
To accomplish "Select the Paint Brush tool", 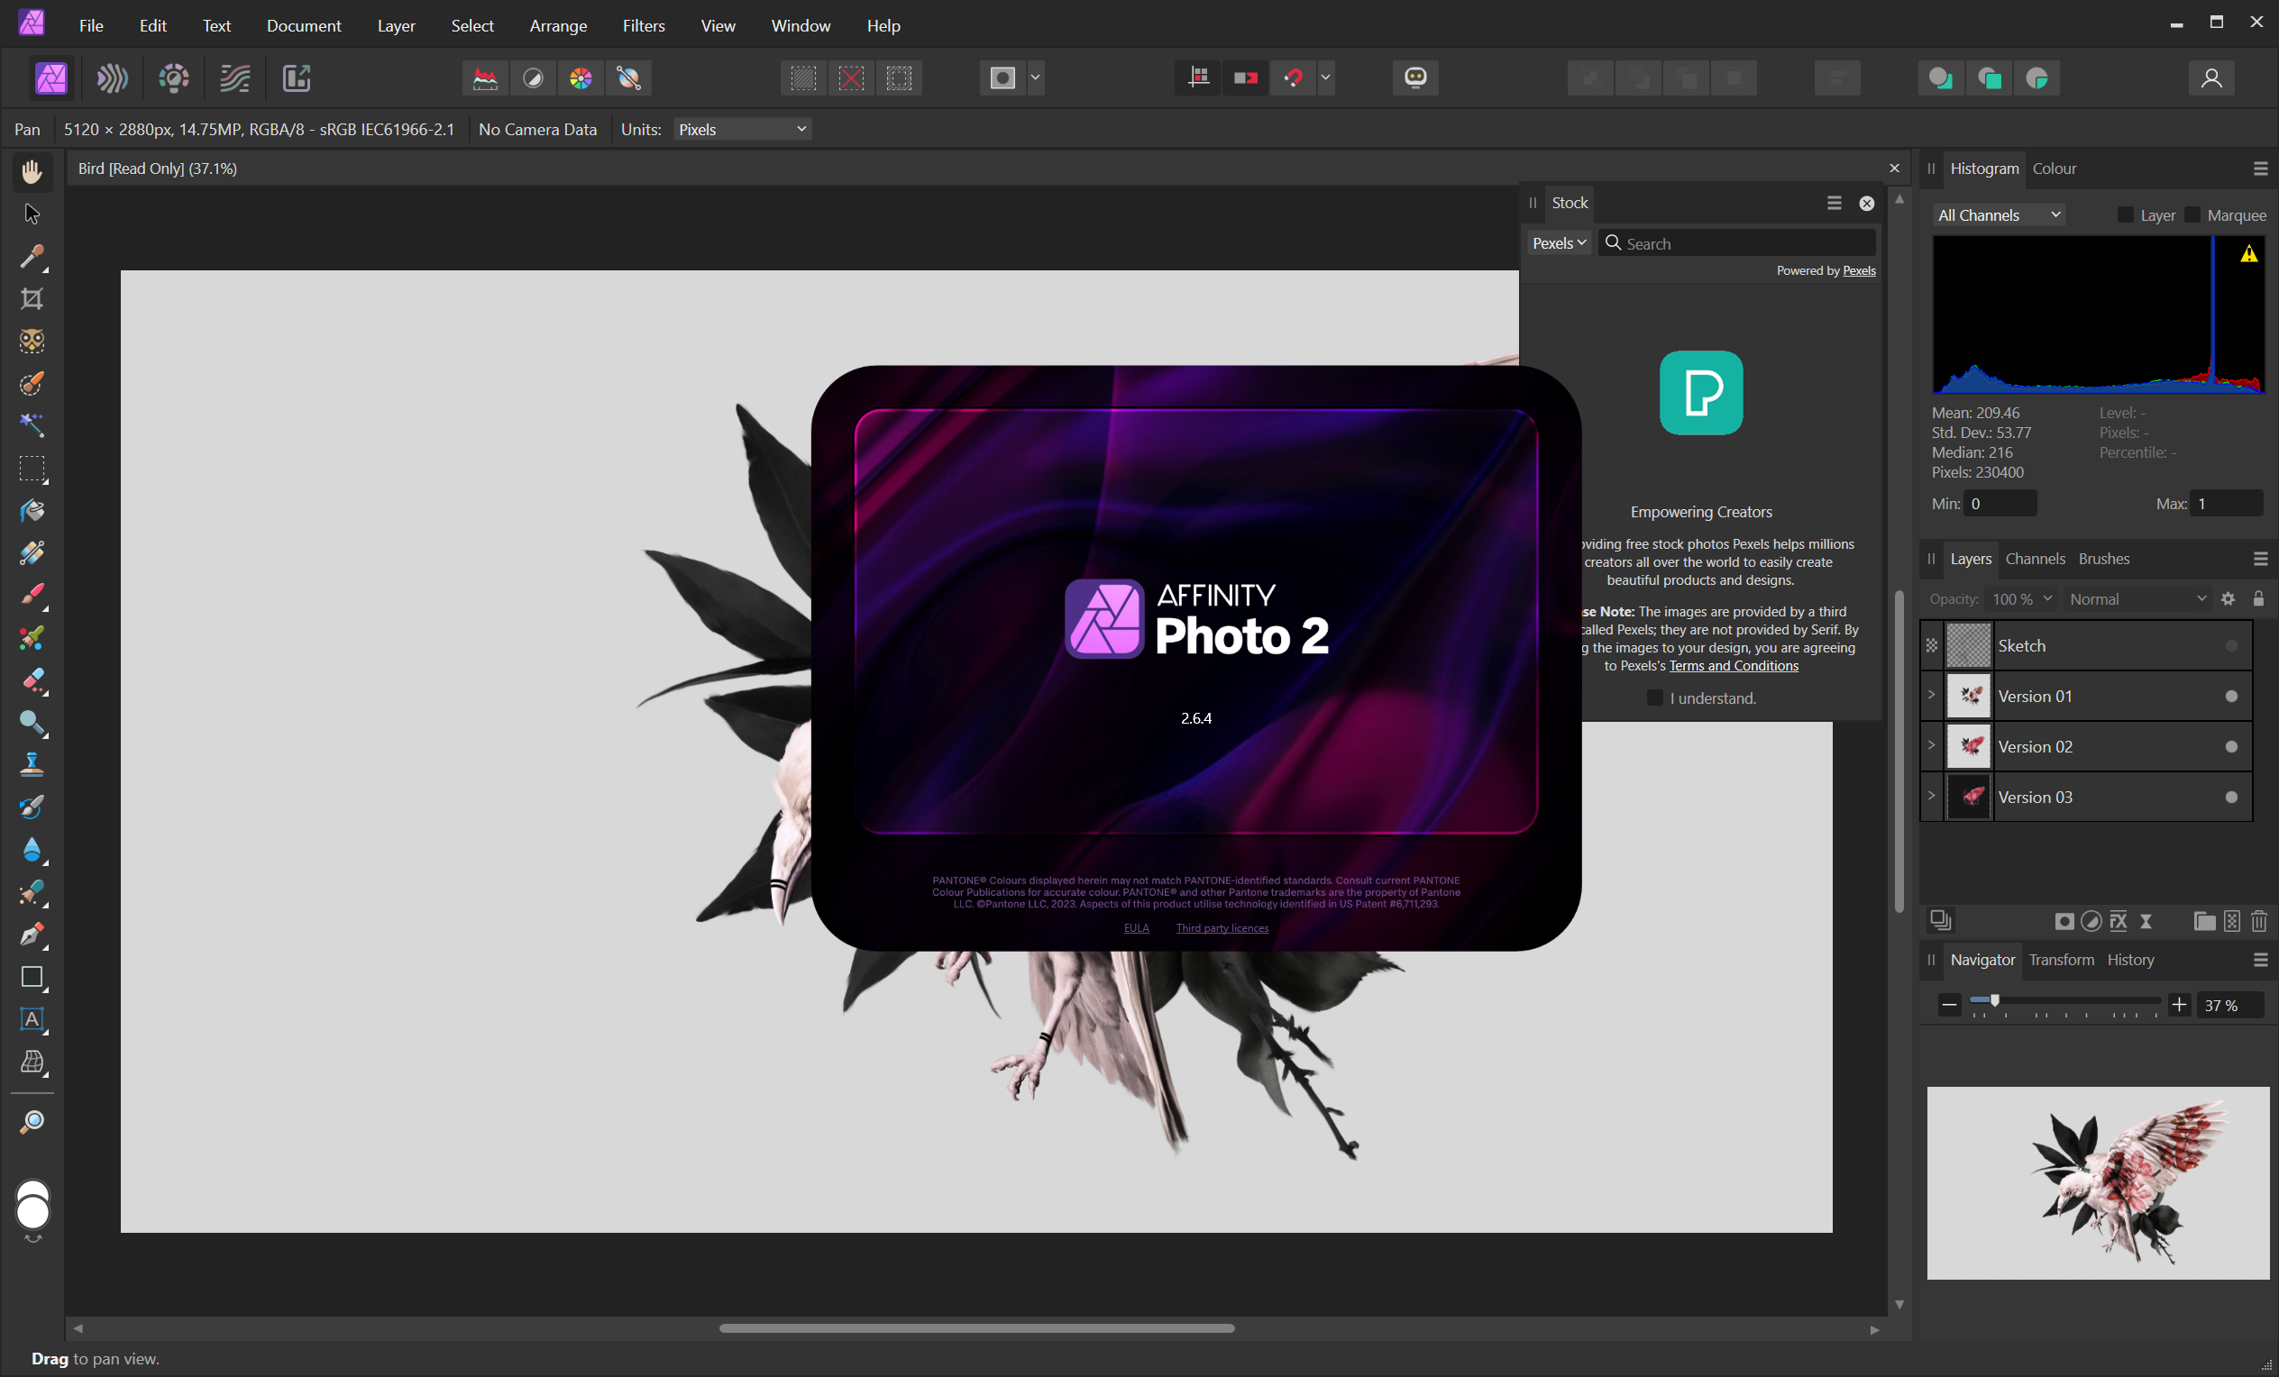I will [x=32, y=595].
